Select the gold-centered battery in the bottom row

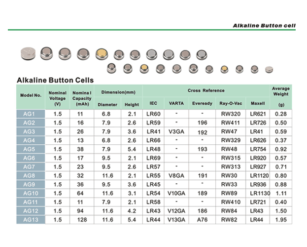(x=144, y=69)
